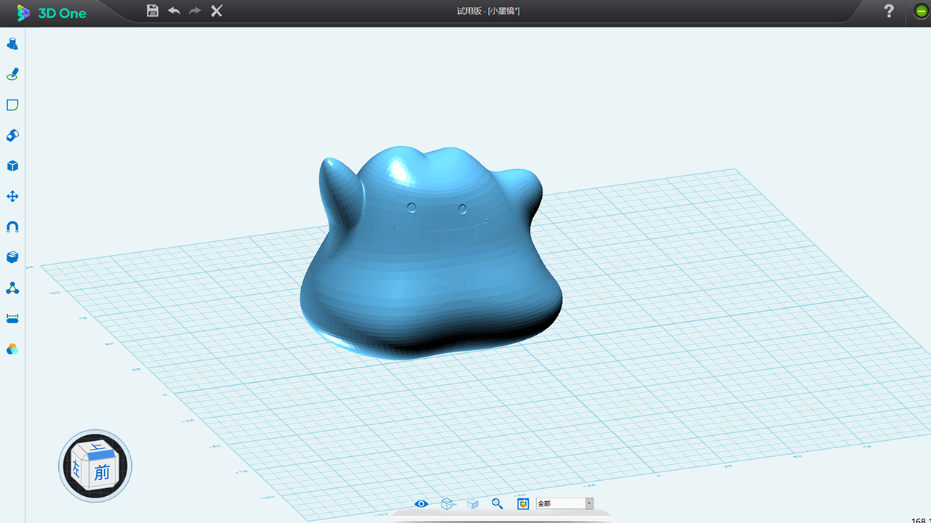The width and height of the screenshot is (931, 523).
Task: Click the 前 face of view cube
Action: pyautogui.click(x=102, y=473)
